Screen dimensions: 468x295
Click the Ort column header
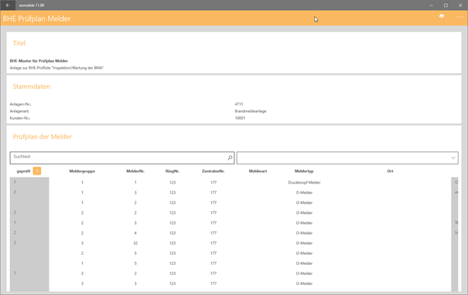point(390,171)
